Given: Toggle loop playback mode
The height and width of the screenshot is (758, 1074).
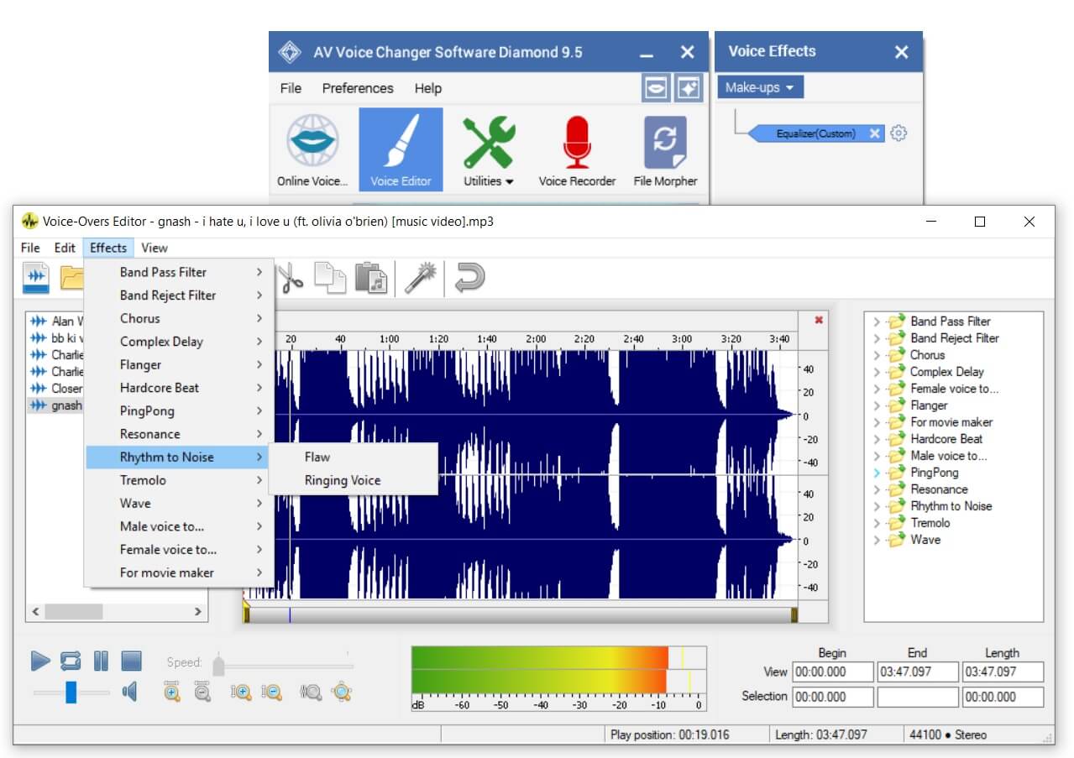Looking at the screenshot, I should click(x=70, y=661).
